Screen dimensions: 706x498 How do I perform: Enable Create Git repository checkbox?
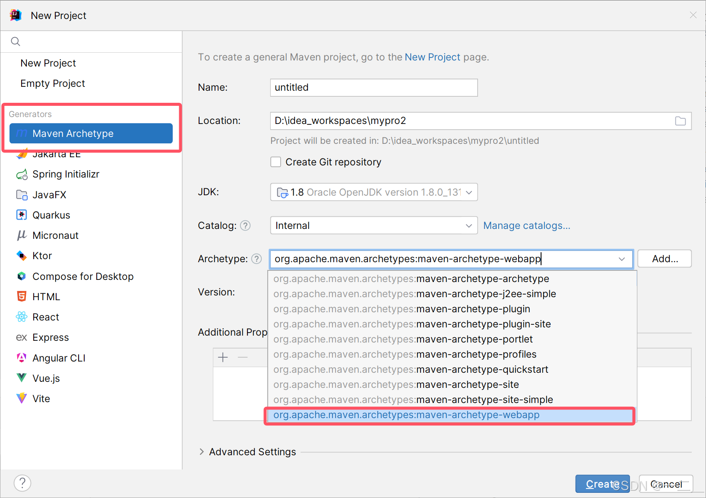275,162
